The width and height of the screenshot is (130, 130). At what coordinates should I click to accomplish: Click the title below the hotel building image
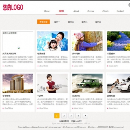[6, 96]
